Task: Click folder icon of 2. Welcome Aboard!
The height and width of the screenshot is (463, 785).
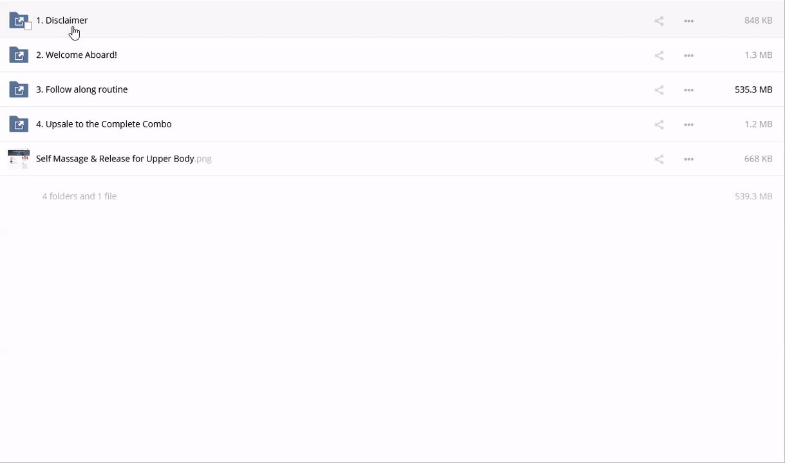Action: coord(19,55)
